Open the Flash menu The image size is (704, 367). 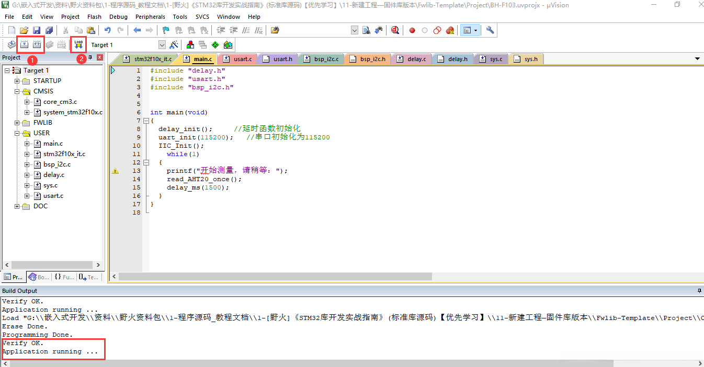click(x=94, y=17)
